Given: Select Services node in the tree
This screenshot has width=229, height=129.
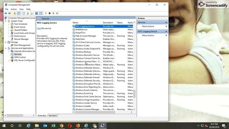Looking at the screenshot, I should (18, 54).
